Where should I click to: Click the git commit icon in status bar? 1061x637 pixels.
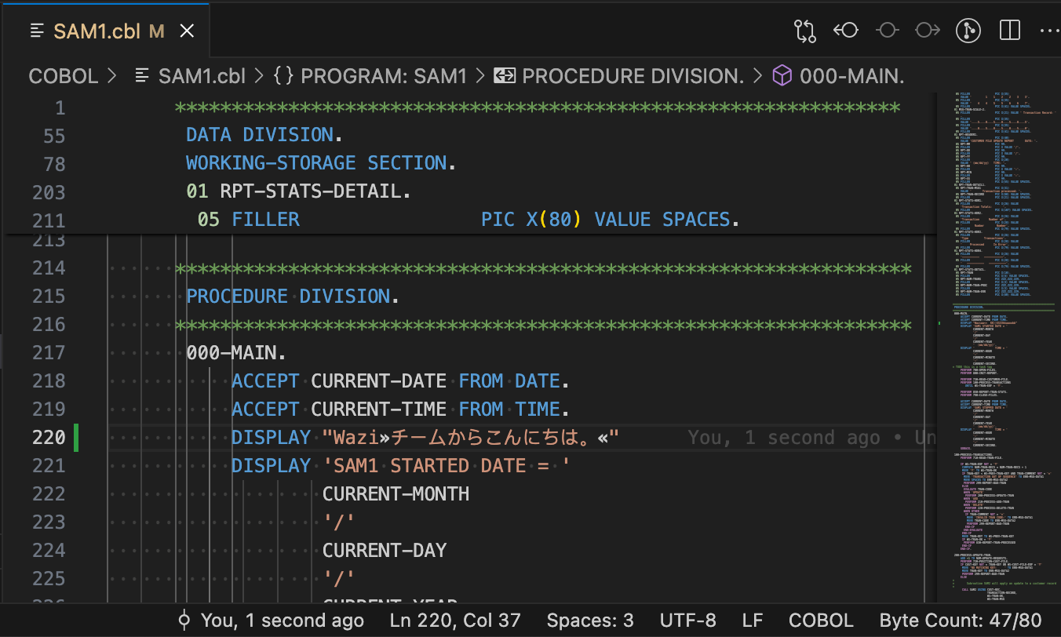pos(184,620)
